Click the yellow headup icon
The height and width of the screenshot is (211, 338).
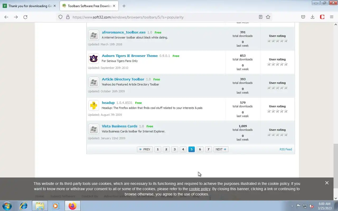tap(93, 105)
